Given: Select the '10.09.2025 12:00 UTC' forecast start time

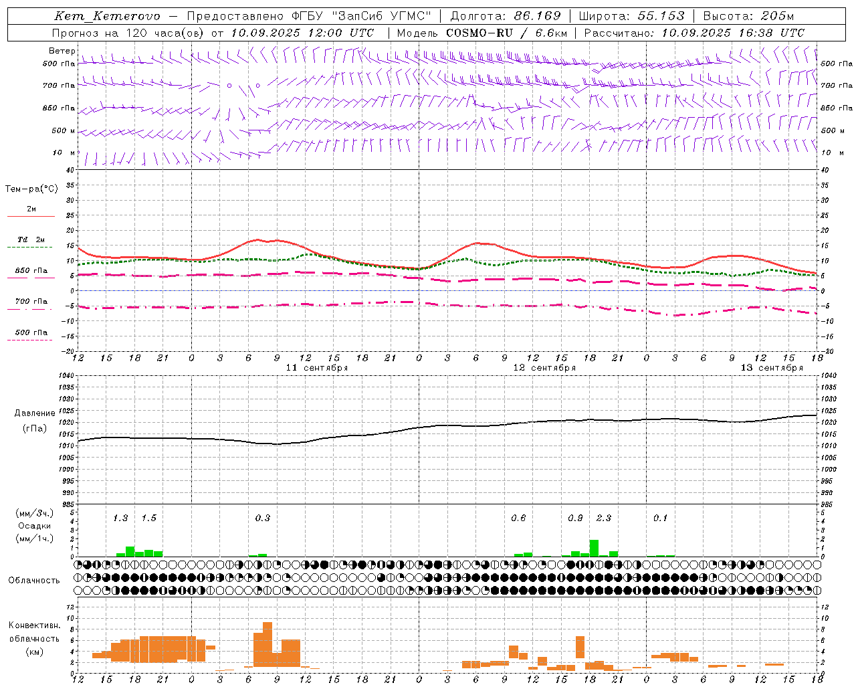Looking at the screenshot, I should tap(302, 33).
